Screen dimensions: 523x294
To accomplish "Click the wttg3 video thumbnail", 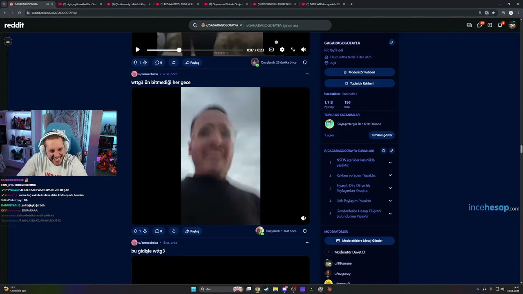I will [x=221, y=156].
